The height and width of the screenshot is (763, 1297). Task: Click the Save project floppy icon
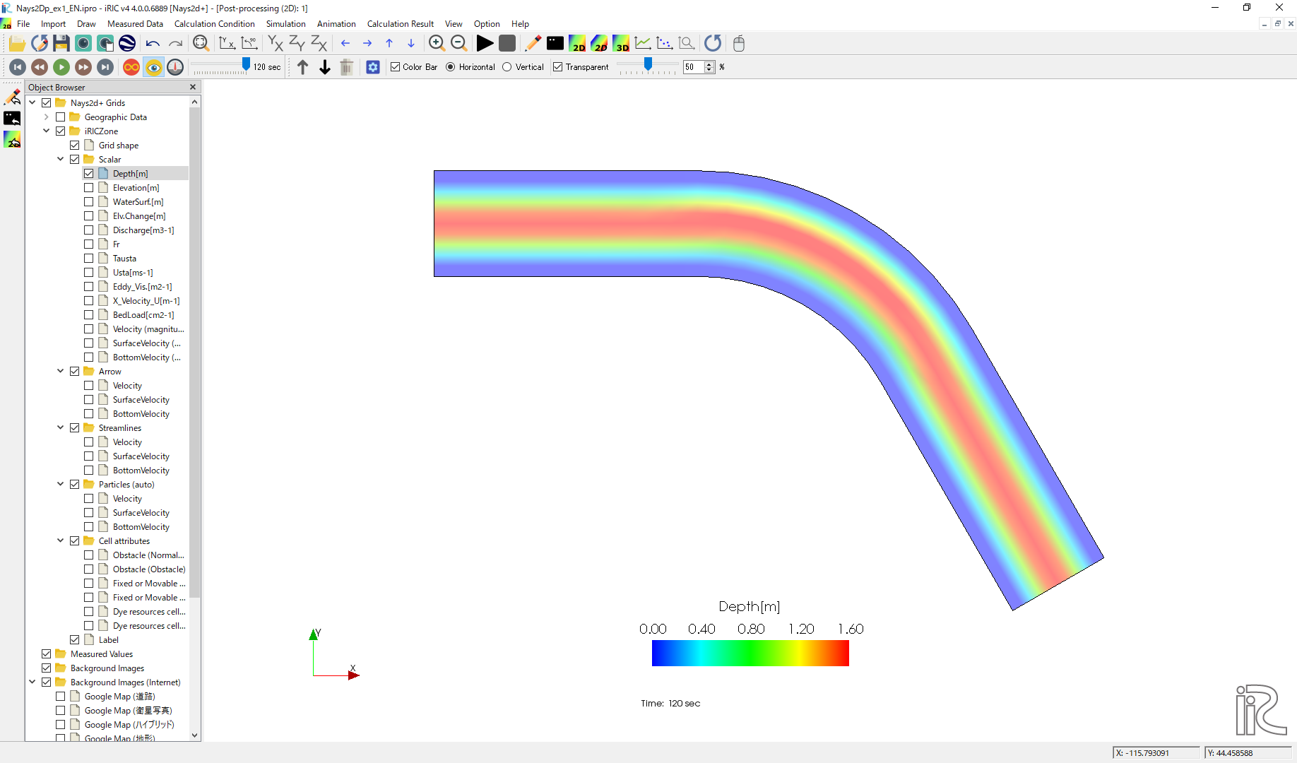[x=61, y=44]
